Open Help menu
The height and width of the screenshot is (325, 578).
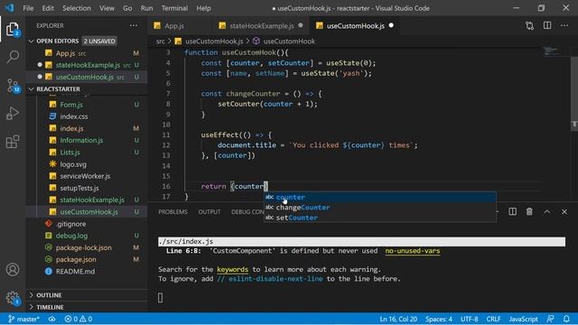(203, 8)
